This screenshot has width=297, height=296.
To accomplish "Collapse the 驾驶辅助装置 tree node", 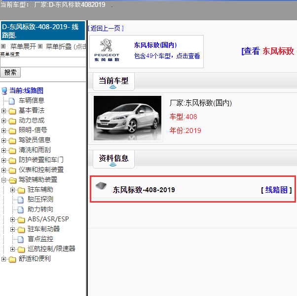I will click(x=3, y=180).
